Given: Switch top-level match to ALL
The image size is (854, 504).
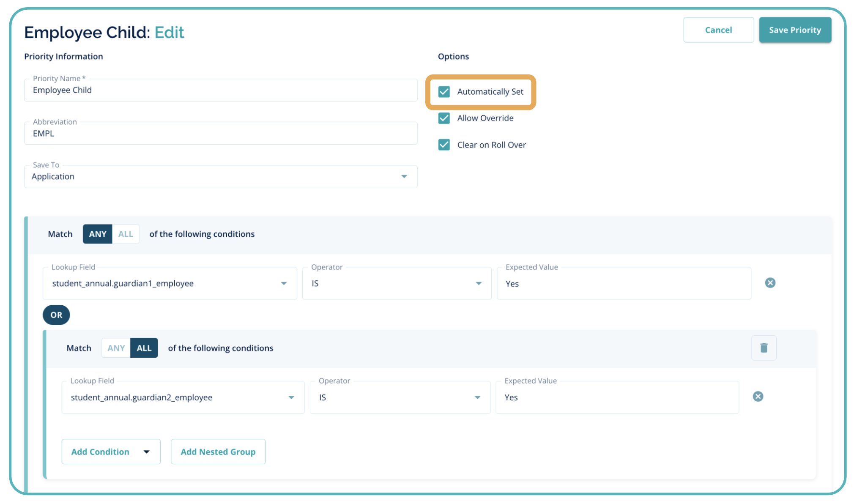Looking at the screenshot, I should pos(126,234).
